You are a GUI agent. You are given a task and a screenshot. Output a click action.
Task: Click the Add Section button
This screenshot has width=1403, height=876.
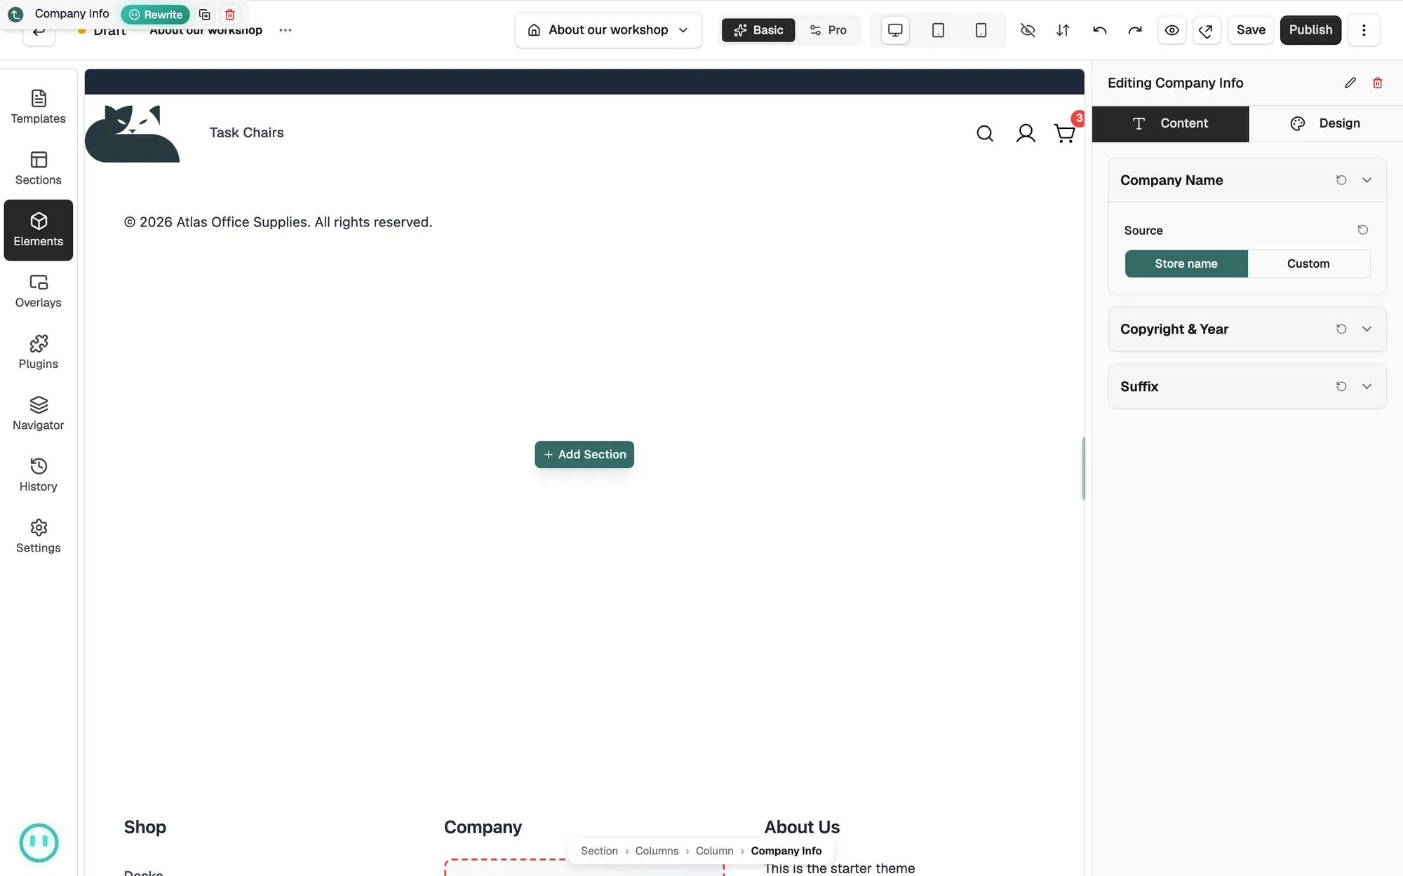pyautogui.click(x=584, y=454)
